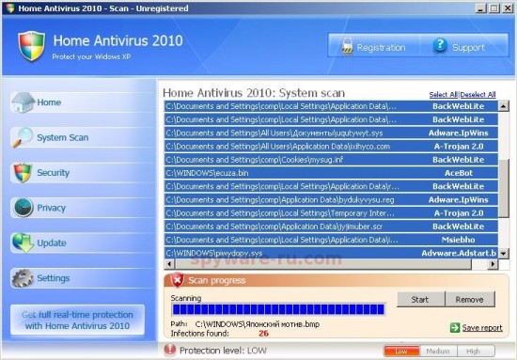Click the green Save report arrow icon
This screenshot has height=360, width=517.
click(x=455, y=327)
